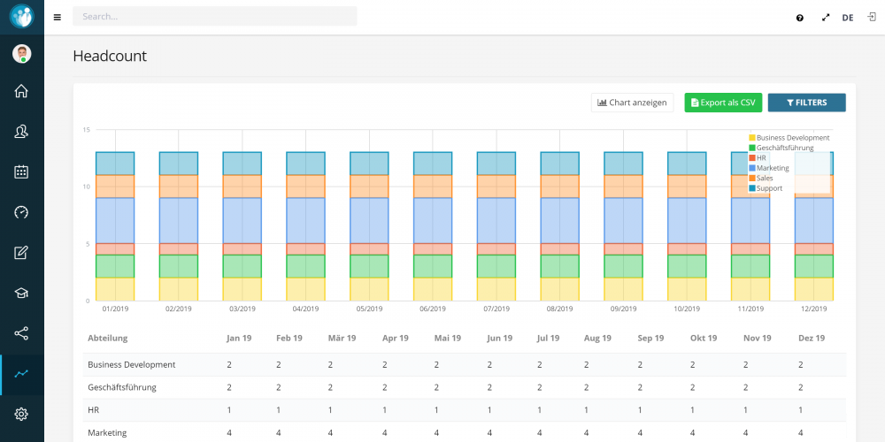Toggle the Sales legend color swatch
The image size is (885, 442).
click(751, 179)
